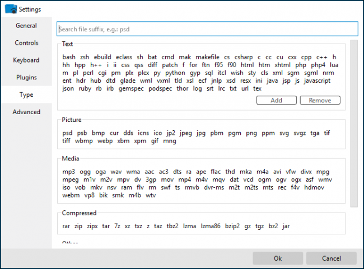The width and height of the screenshot is (364, 269).
Task: Choose the svg suffix in Picture list
Action: [x=284, y=133]
